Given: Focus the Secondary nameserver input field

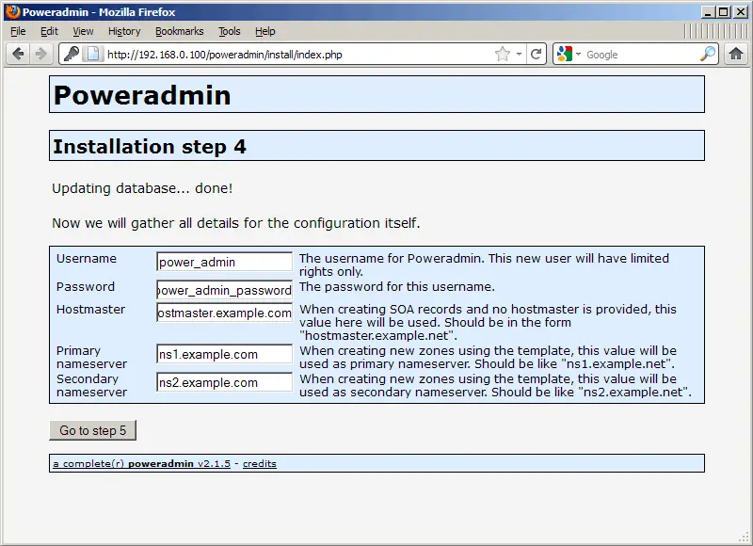Looking at the screenshot, I should tap(224, 382).
